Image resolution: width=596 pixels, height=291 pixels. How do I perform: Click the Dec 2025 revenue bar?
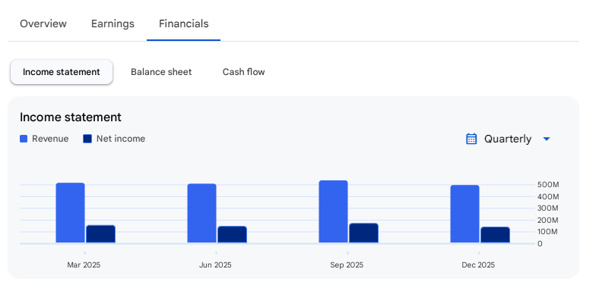(465, 214)
